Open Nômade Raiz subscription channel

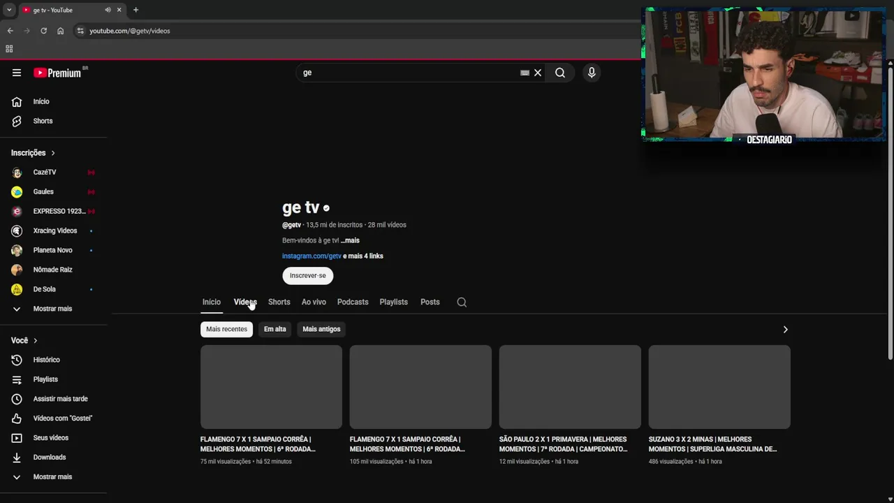(x=54, y=270)
